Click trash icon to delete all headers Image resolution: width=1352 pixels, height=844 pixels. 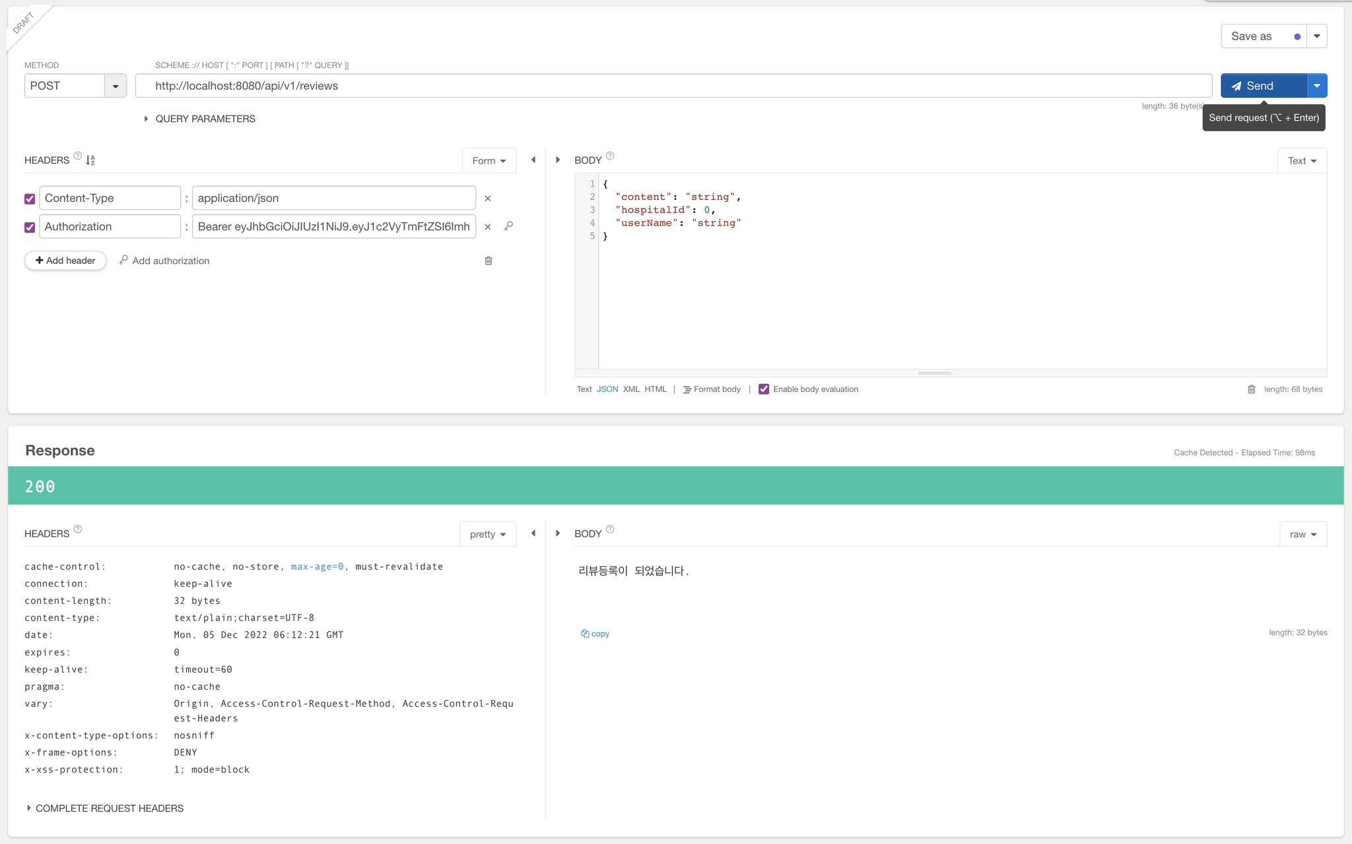point(489,261)
